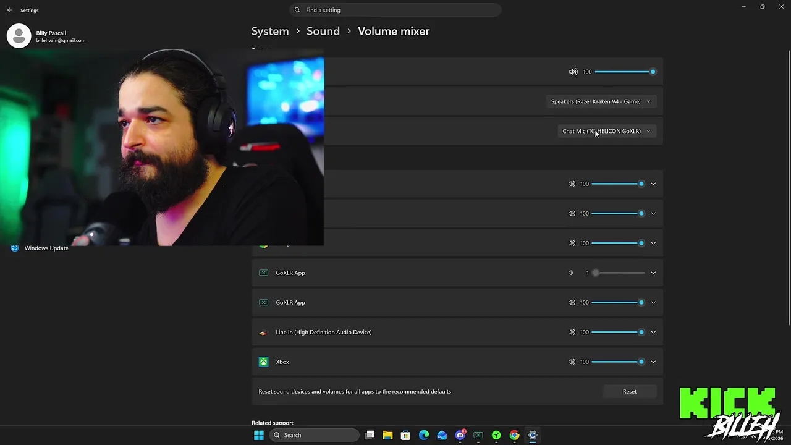Switch to Google Chrome in the taskbar
The image size is (791, 445).
click(x=514, y=435)
